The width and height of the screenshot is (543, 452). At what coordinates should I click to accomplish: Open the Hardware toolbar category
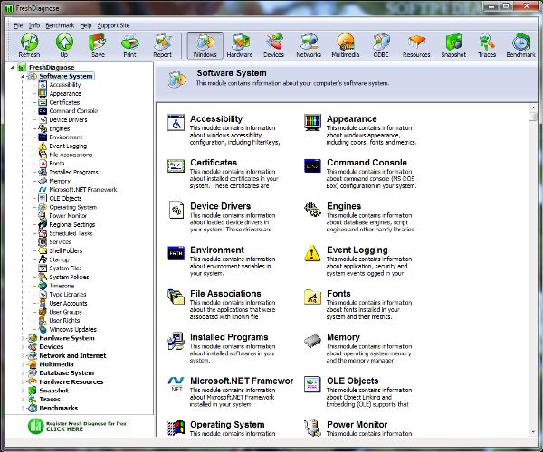[x=240, y=45]
